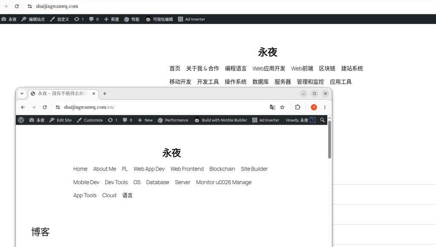The width and height of the screenshot is (436, 247).
Task: Open Web前端 in background site menu
Action: click(x=302, y=68)
